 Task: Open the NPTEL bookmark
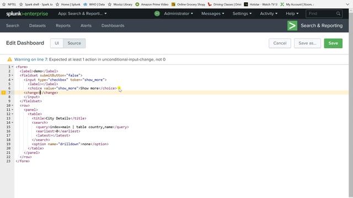pyautogui.click(x=9, y=4)
